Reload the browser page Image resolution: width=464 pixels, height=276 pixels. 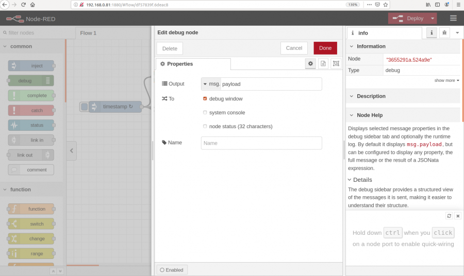23,4
